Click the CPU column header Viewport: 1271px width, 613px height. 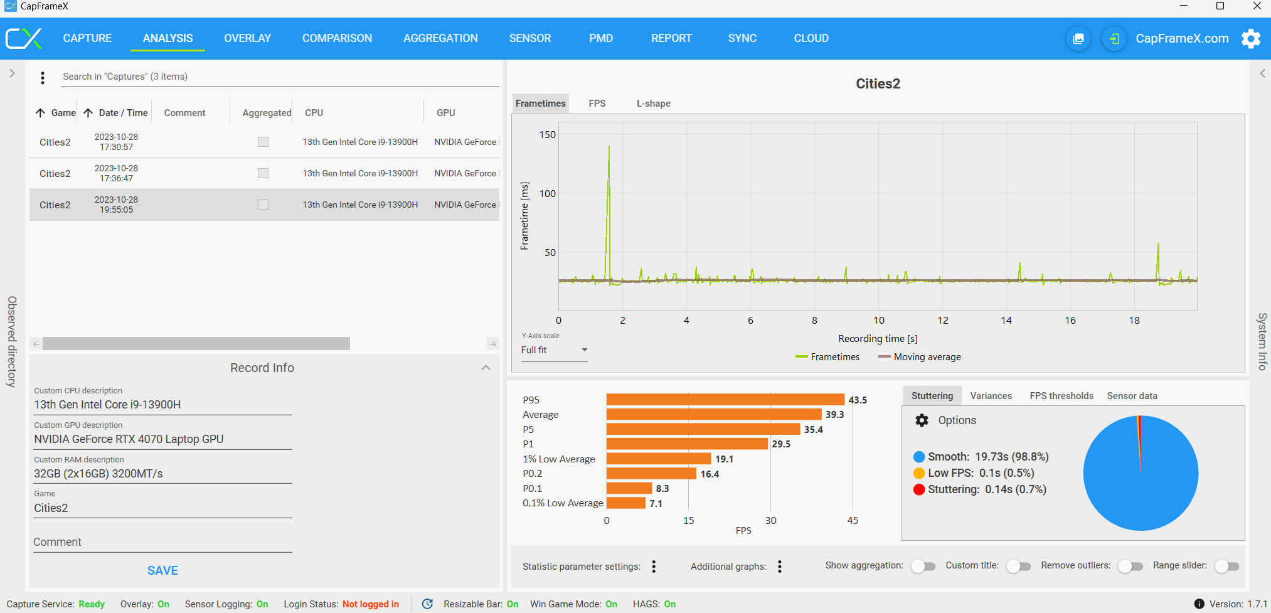pyautogui.click(x=314, y=113)
